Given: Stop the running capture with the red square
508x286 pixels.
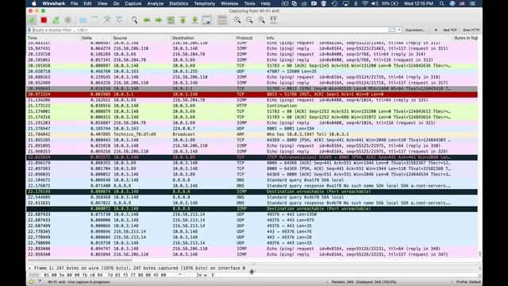Looking at the screenshot, I should 44,20.
